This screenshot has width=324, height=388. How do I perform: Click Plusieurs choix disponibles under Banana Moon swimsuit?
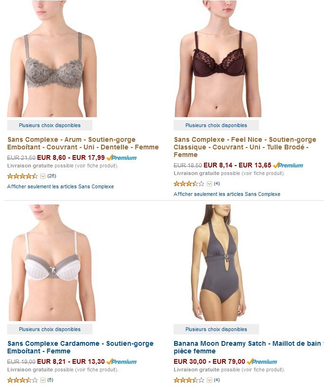click(216, 329)
